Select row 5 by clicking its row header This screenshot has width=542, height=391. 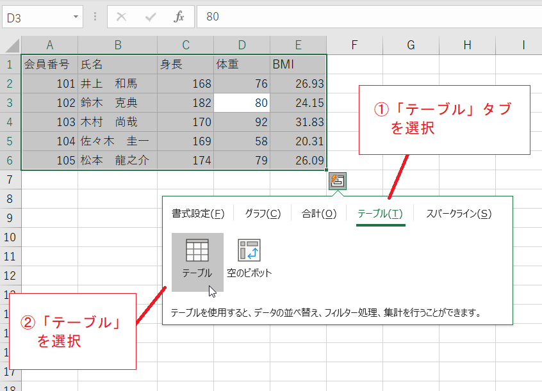10,141
